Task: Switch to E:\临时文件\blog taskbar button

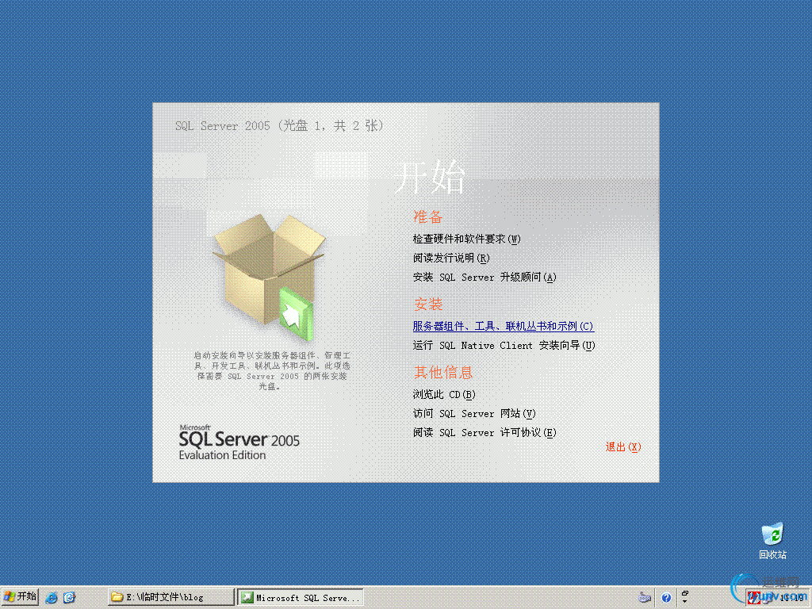Action: [171, 597]
